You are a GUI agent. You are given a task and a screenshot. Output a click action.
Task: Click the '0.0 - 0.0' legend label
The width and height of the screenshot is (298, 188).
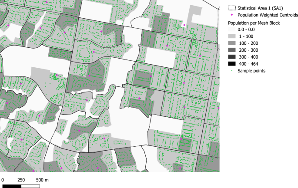[x=246, y=30]
